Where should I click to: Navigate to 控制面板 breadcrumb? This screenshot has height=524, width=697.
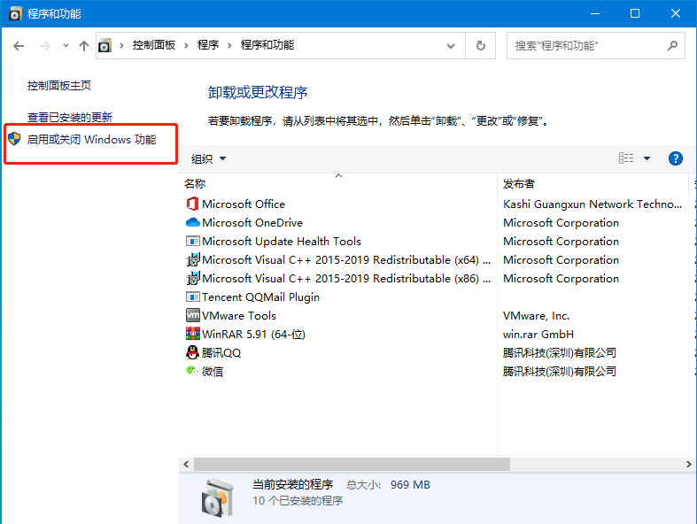tap(154, 45)
